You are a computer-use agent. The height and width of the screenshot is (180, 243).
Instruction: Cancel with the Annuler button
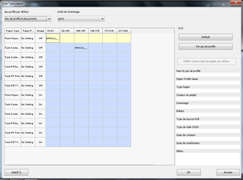pyautogui.click(x=228, y=172)
